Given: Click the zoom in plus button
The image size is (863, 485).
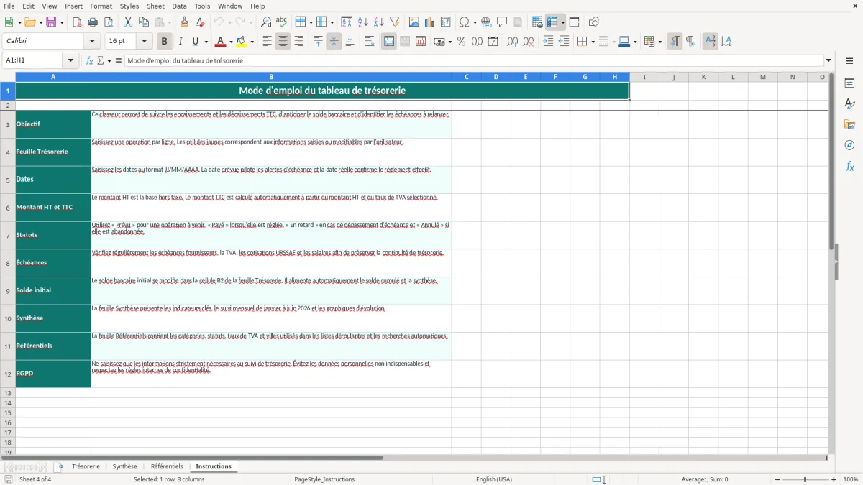Looking at the screenshot, I should point(834,479).
